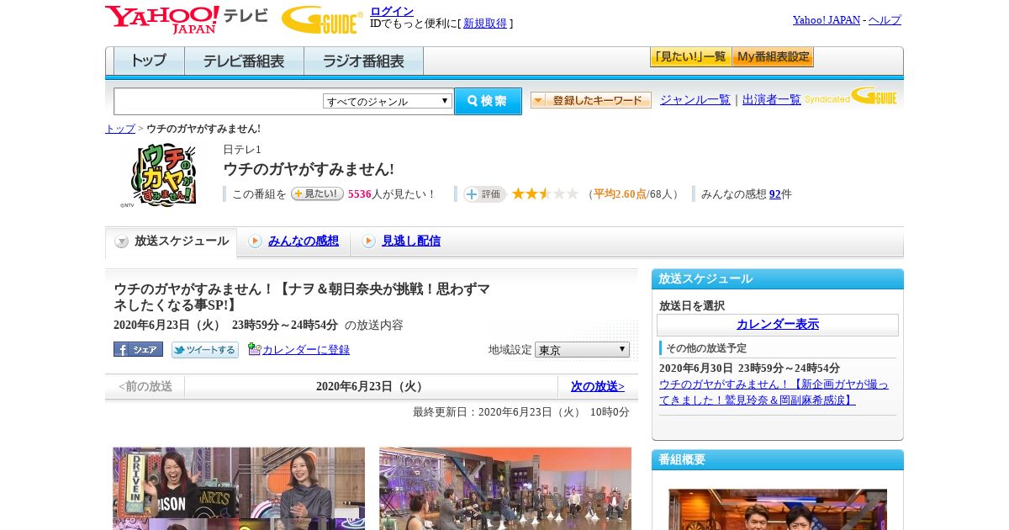This screenshot has height=530, width=1009.
Task: Open the 92 reviews count link
Action: click(775, 194)
